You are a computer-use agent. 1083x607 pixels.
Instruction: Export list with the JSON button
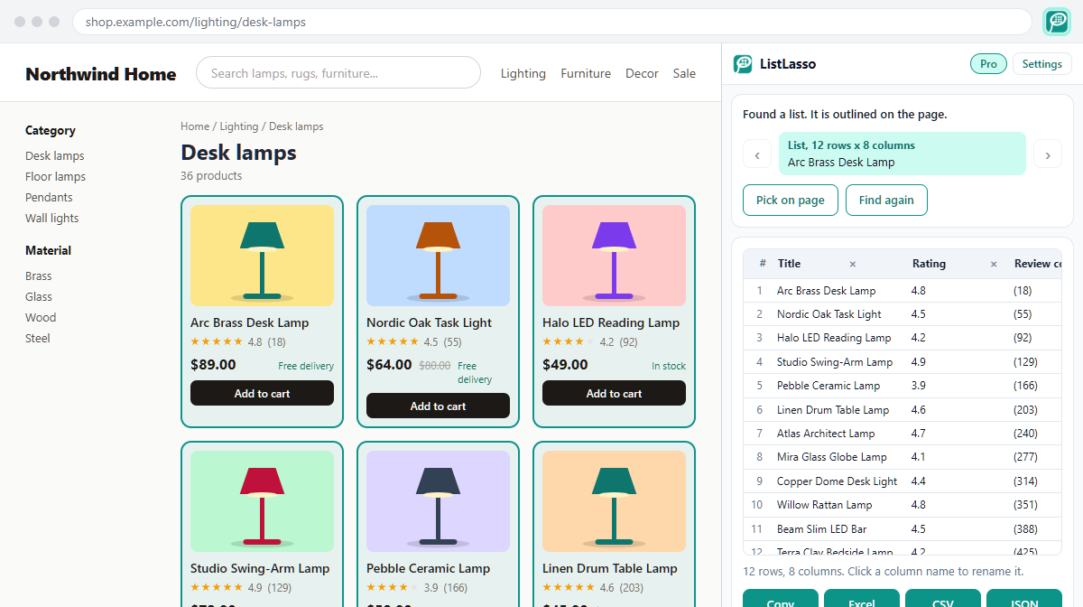pyautogui.click(x=1024, y=598)
